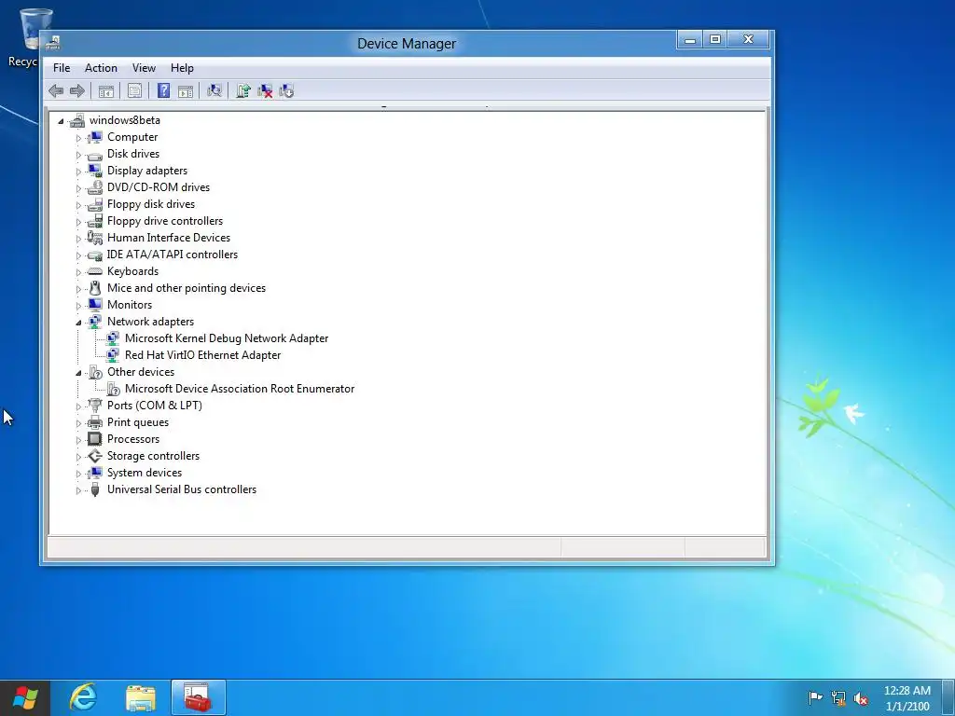This screenshot has height=716, width=955.
Task: Expand the Disk drives category
Action: pos(78,155)
